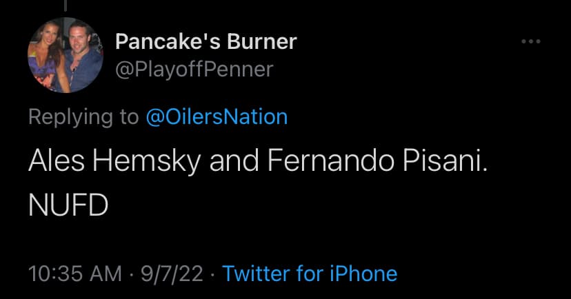Open the @OilersNation mention link
The width and height of the screenshot is (571, 299).
tap(217, 116)
